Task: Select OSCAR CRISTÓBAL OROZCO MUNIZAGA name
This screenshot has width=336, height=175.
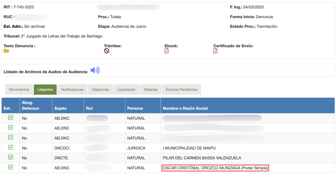Action: point(215,168)
